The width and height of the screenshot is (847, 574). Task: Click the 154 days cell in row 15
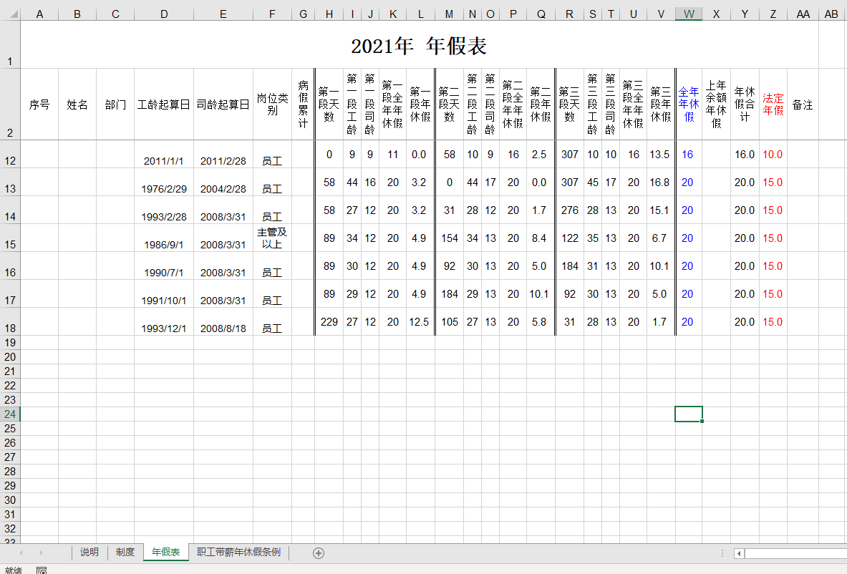[450, 238]
